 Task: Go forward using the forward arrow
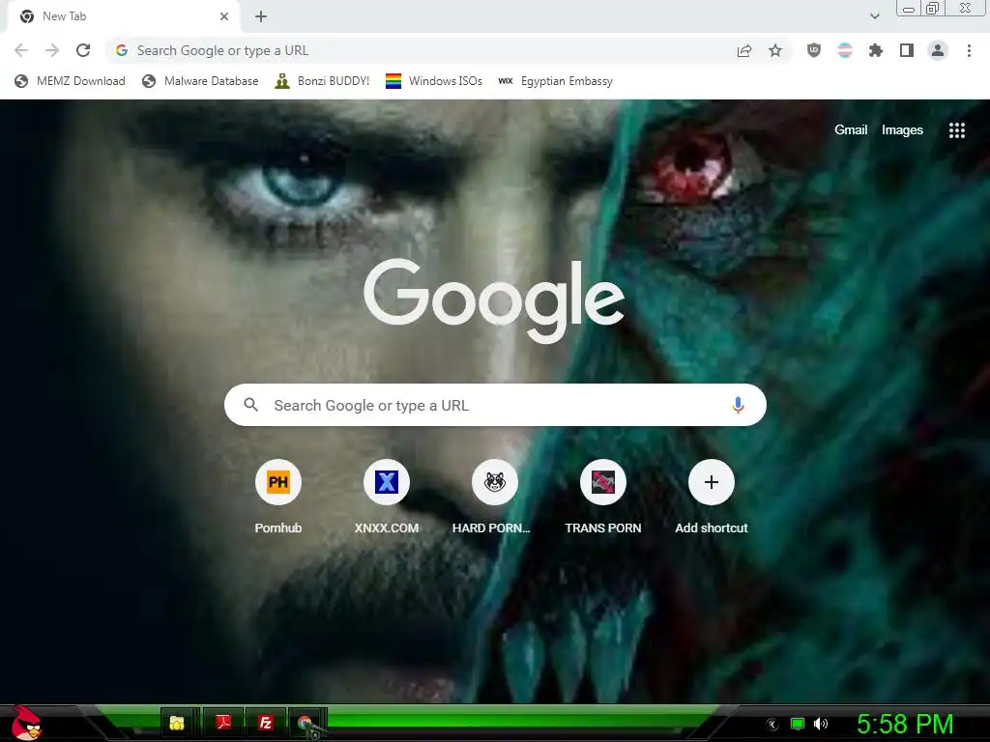coord(52,50)
